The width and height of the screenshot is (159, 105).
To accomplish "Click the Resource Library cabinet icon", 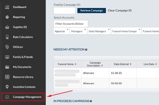I will pos(7,77).
